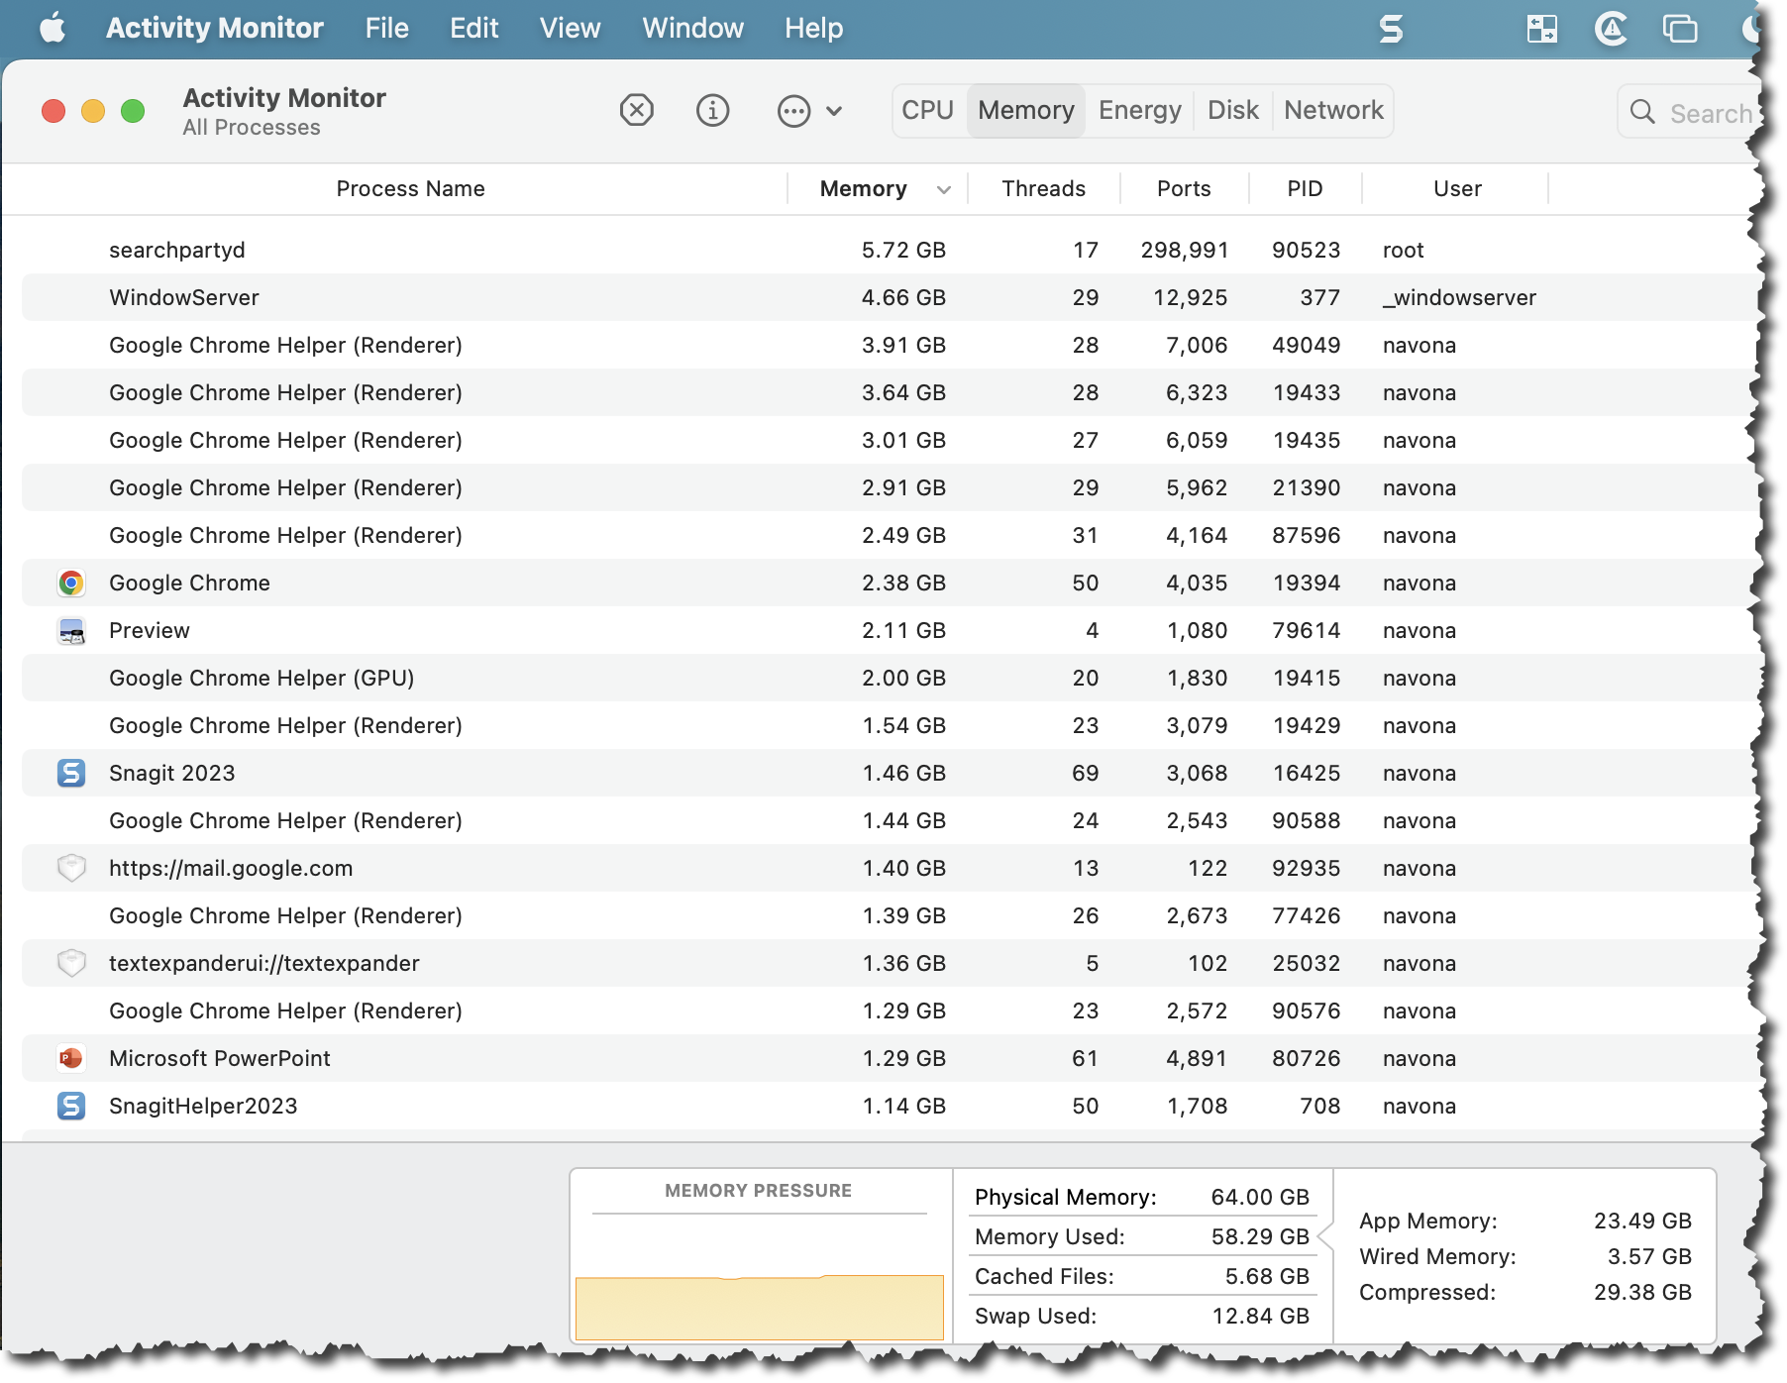
Task: Click the mail.google.com shield icon
Action: (x=71, y=868)
